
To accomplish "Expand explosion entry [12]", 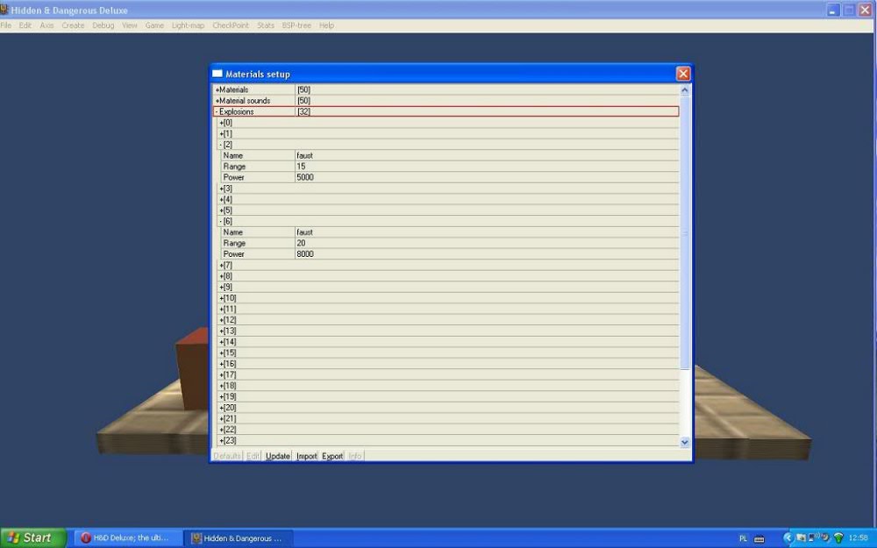I will click(x=222, y=320).
